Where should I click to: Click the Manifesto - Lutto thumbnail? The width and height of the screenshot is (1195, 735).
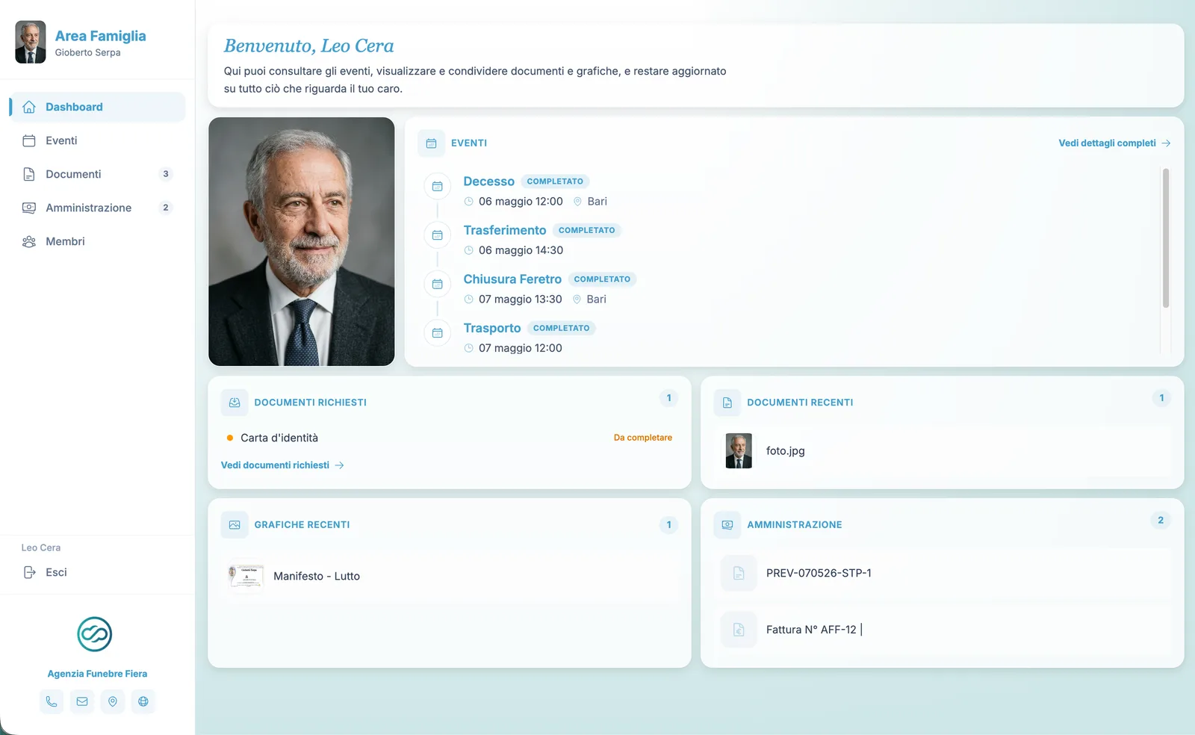(246, 576)
